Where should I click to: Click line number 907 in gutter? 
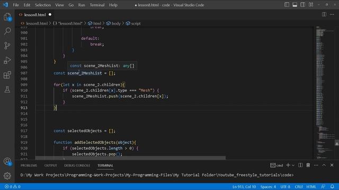pyautogui.click(x=24, y=73)
